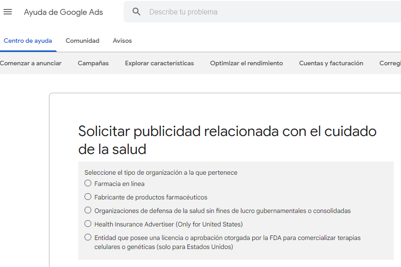Pick Health Insurance Advertiser radio button
This screenshot has height=267, width=401.
tap(88, 224)
